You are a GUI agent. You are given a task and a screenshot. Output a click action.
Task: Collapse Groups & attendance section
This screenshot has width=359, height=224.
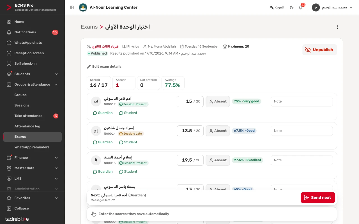[x=32, y=85]
